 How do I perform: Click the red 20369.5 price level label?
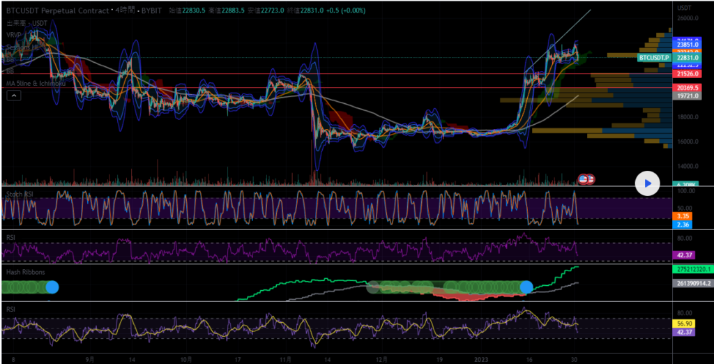pyautogui.click(x=687, y=87)
